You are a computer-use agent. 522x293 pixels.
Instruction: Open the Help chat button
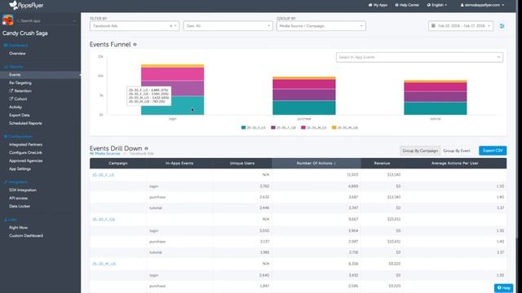point(503,287)
